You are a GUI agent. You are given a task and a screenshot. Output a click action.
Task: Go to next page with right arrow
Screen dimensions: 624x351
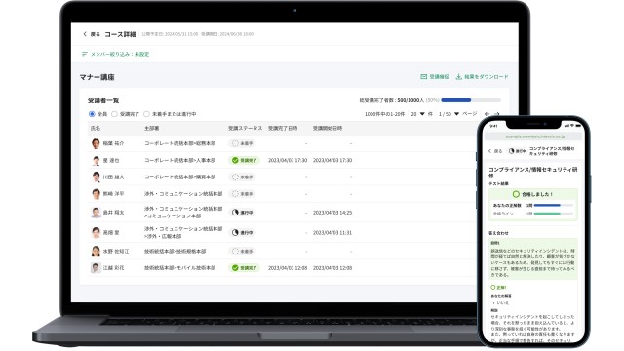coord(496,114)
